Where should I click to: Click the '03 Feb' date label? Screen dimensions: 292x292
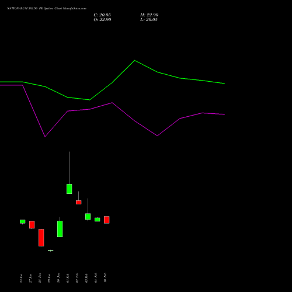[x=86, y=278]
